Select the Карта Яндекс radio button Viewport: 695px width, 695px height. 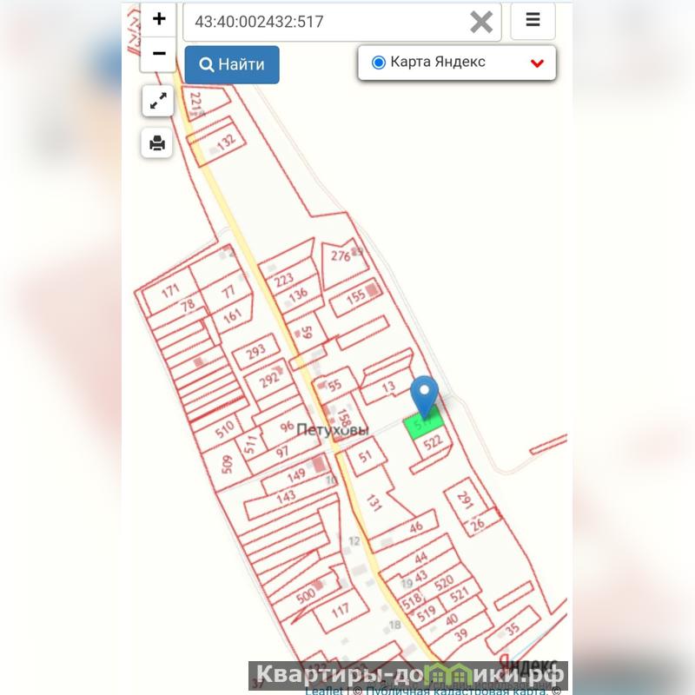379,63
